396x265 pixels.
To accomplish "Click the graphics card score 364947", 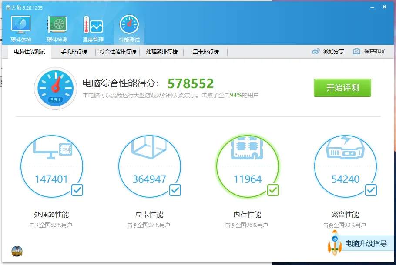I will [149, 179].
